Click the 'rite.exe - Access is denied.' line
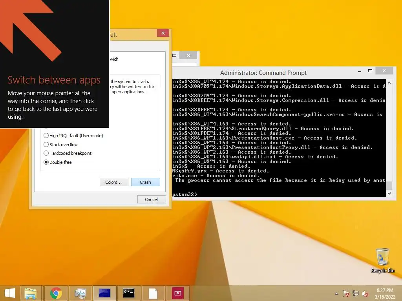The width and height of the screenshot is (402, 301). point(216,176)
